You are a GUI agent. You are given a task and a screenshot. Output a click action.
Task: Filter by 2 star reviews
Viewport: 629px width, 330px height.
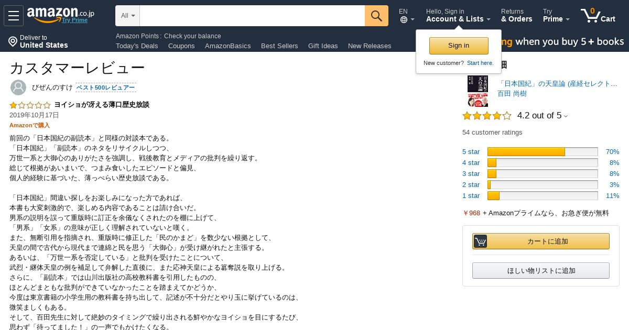pos(471,185)
